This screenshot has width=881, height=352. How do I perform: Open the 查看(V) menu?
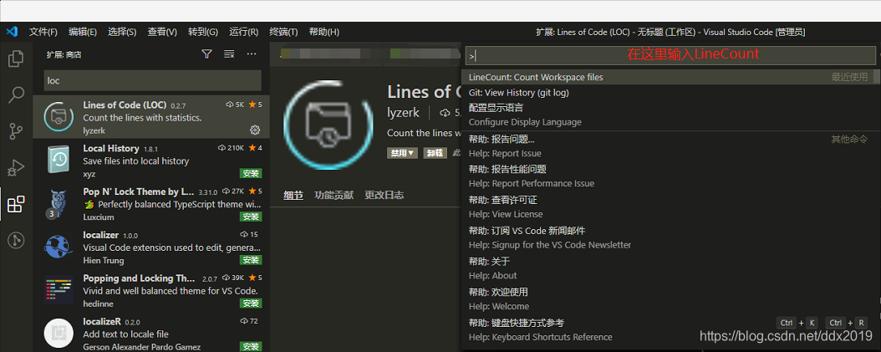[162, 32]
